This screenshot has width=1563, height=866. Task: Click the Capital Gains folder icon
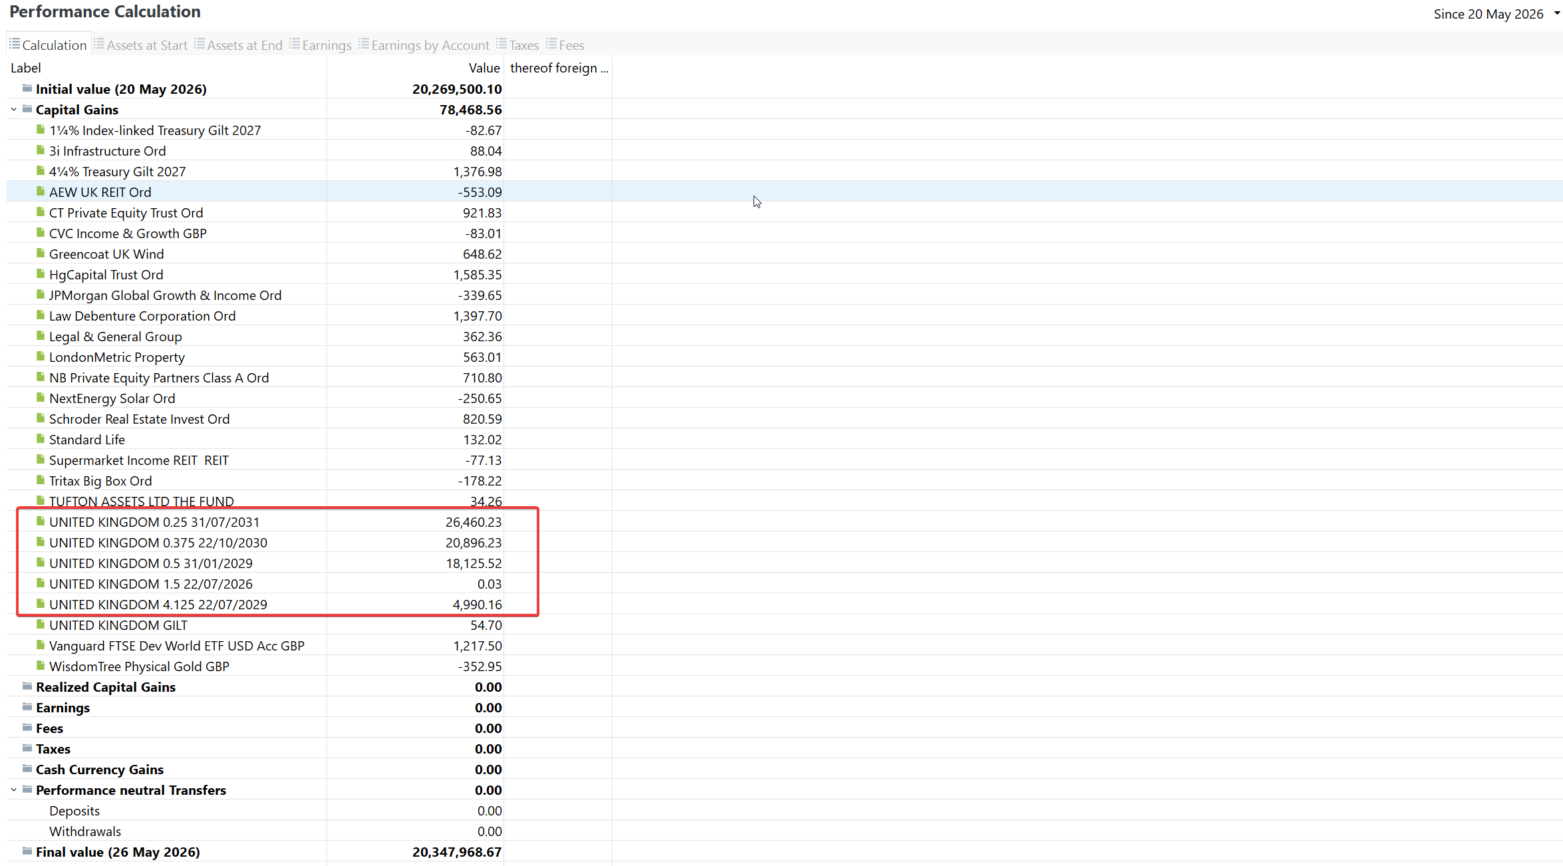[27, 109]
